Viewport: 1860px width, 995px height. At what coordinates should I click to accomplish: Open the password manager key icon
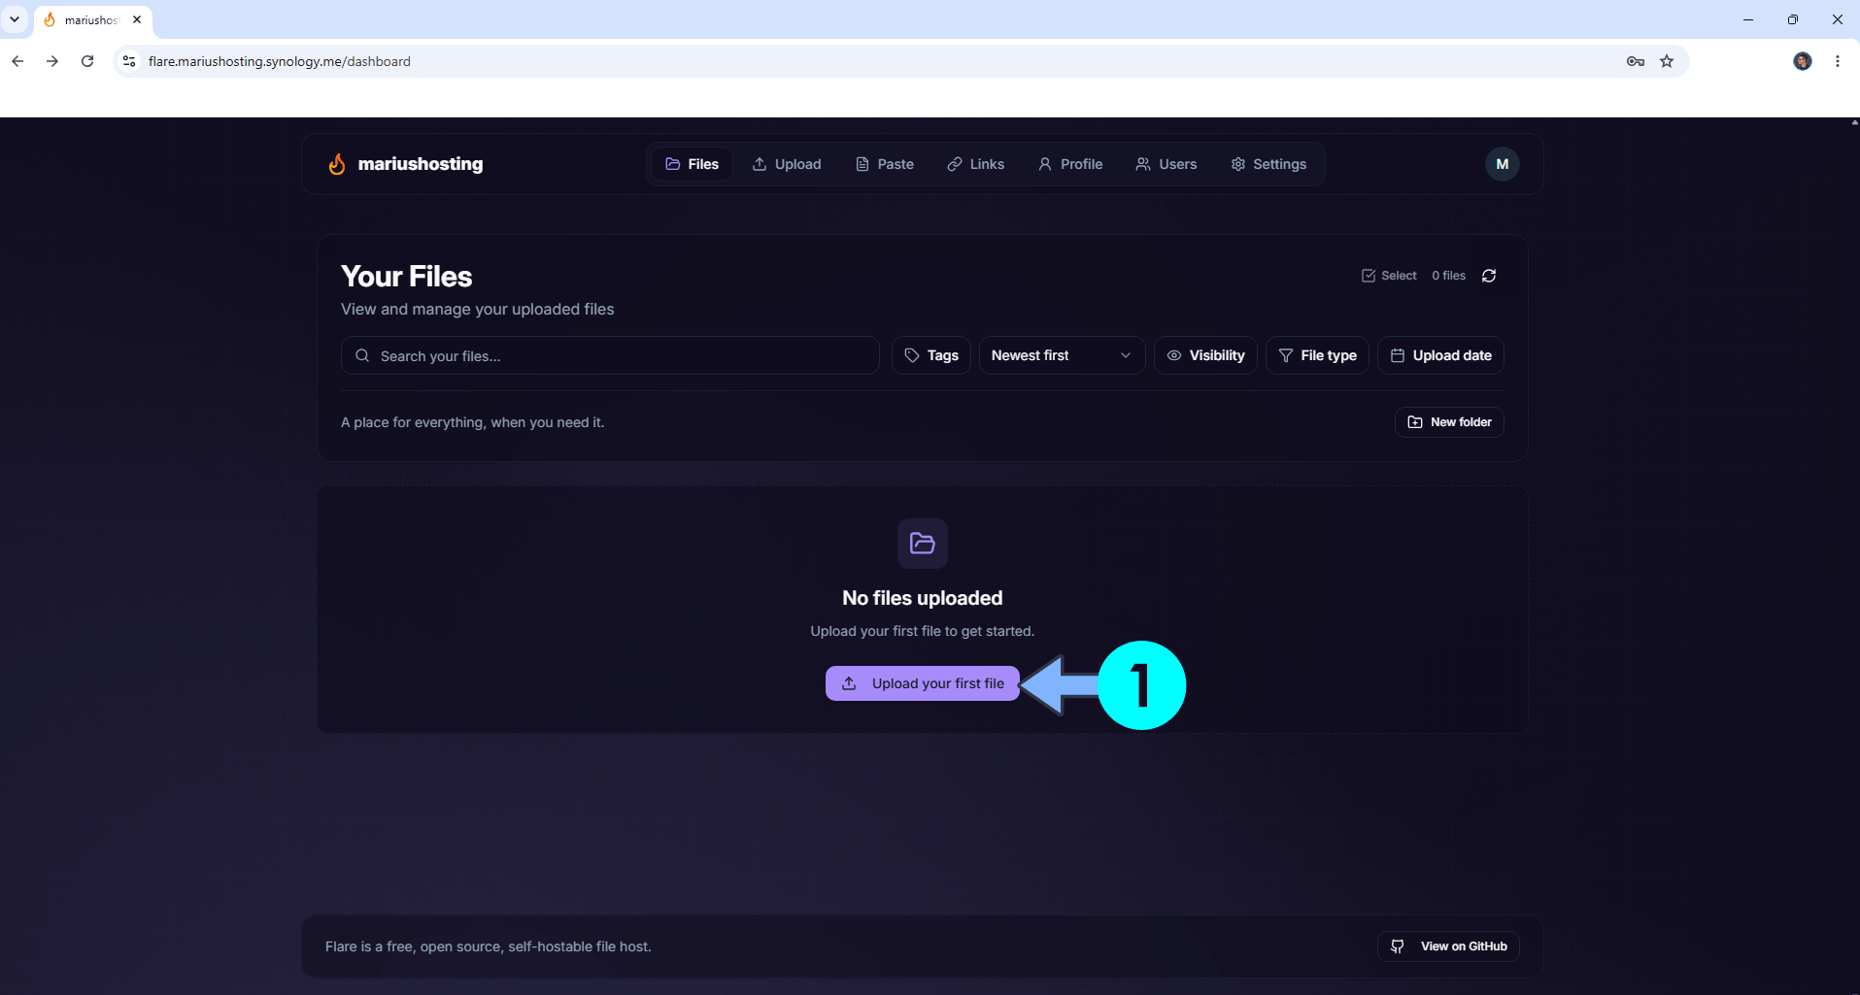click(x=1636, y=61)
